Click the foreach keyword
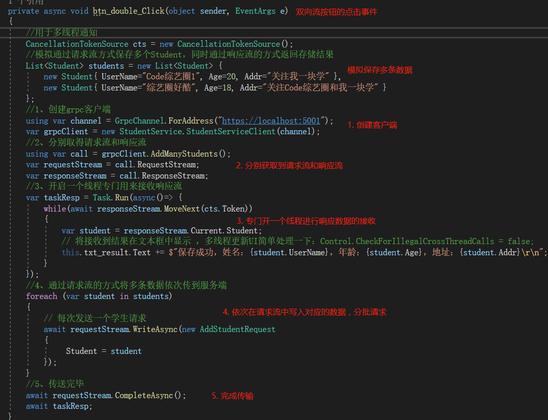The height and width of the screenshot is (420, 548). click(42, 296)
